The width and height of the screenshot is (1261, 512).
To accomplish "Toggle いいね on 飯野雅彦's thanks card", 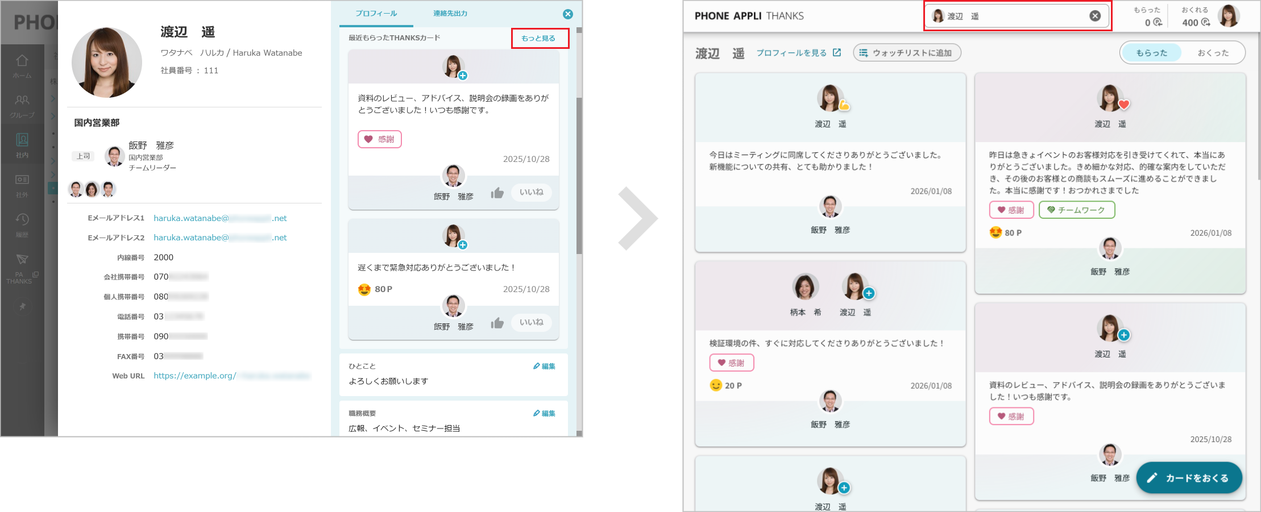I will coord(530,192).
